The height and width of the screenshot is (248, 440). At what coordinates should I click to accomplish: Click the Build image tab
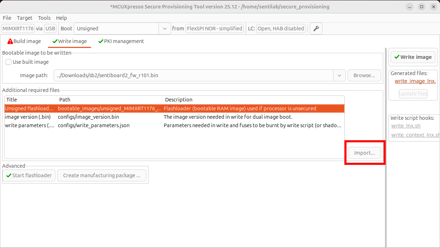[24, 41]
